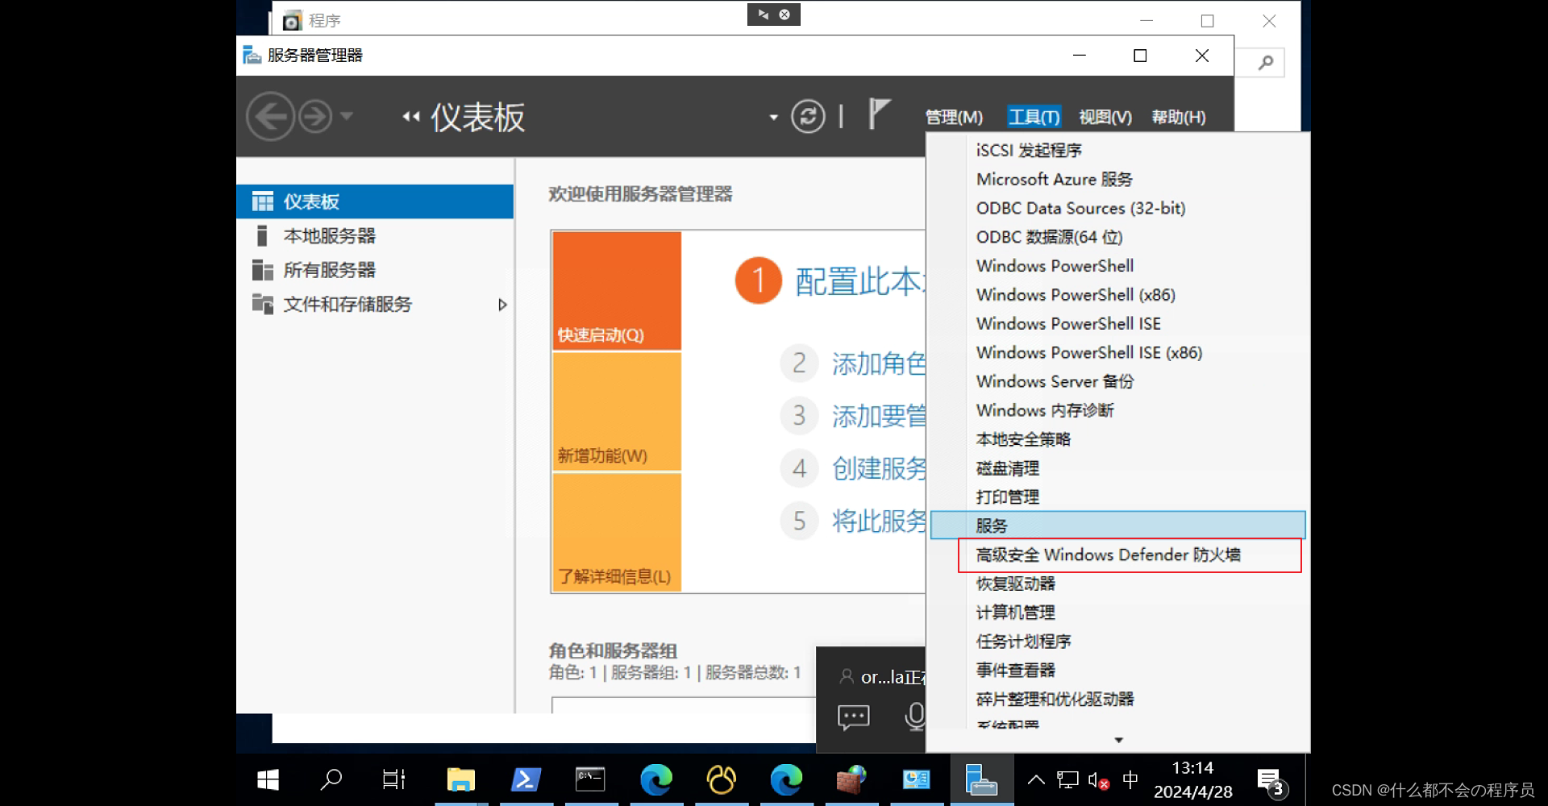Image resolution: width=1548 pixels, height=806 pixels.
Task: Choose 打印管理
Action: [x=1117, y=497]
